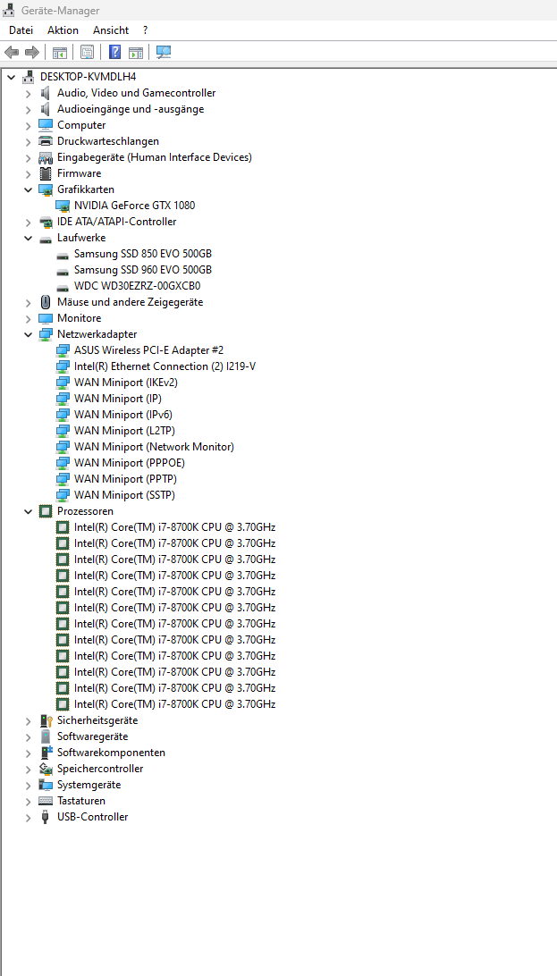Scan for hardware changes via monitor icon
Screen dimensions: 557x976
pos(164,52)
